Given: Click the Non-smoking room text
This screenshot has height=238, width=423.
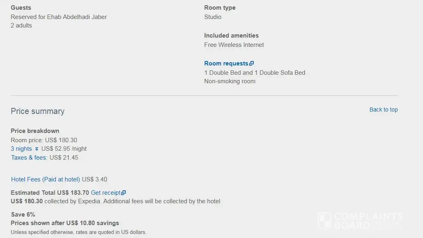Looking at the screenshot, I should [230, 81].
